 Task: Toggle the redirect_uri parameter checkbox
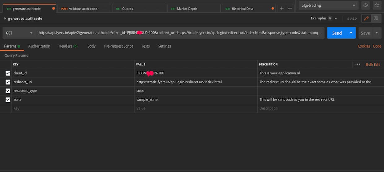[8, 82]
